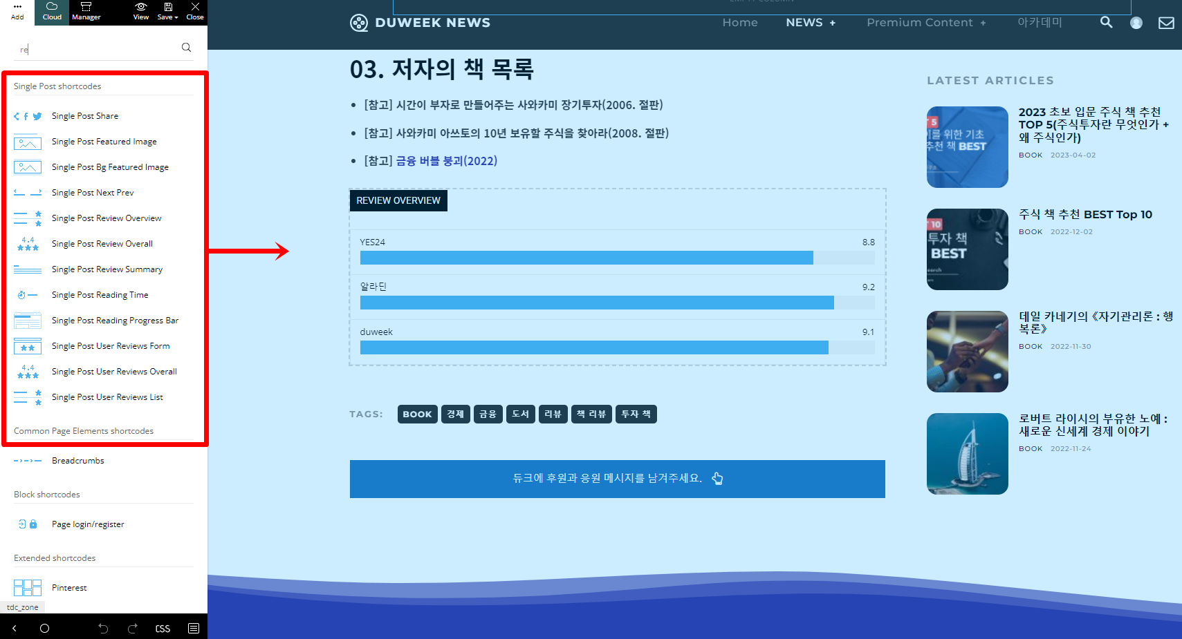Click the 책 리뷰 tag
The image size is (1182, 639).
(591, 414)
